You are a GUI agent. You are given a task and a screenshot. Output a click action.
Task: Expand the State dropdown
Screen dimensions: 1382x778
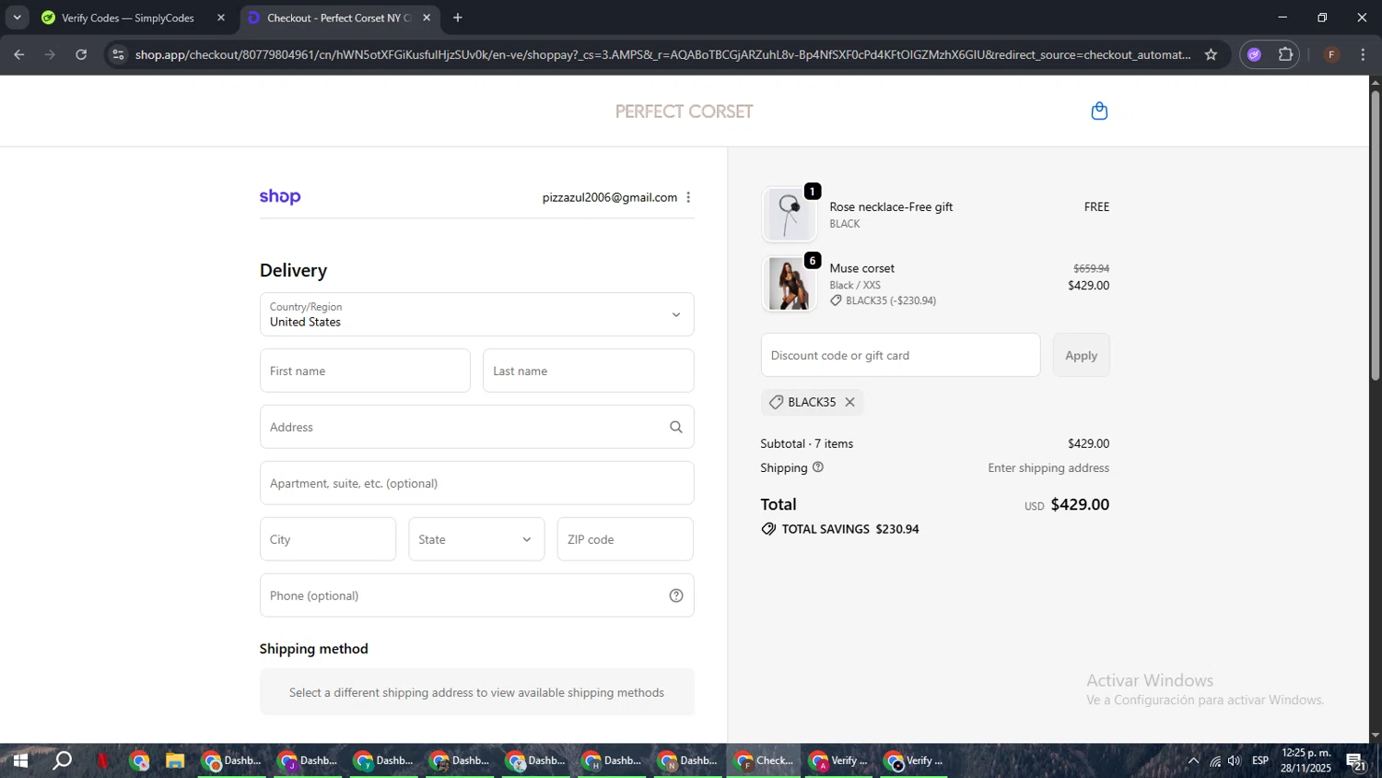[x=476, y=539]
